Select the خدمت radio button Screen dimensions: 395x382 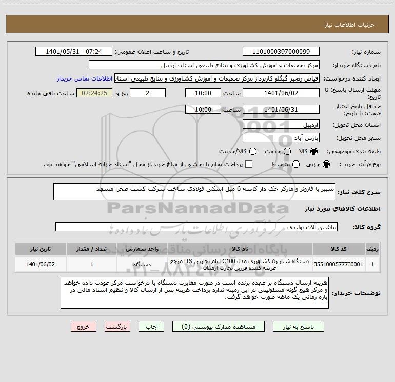pyautogui.click(x=287, y=151)
